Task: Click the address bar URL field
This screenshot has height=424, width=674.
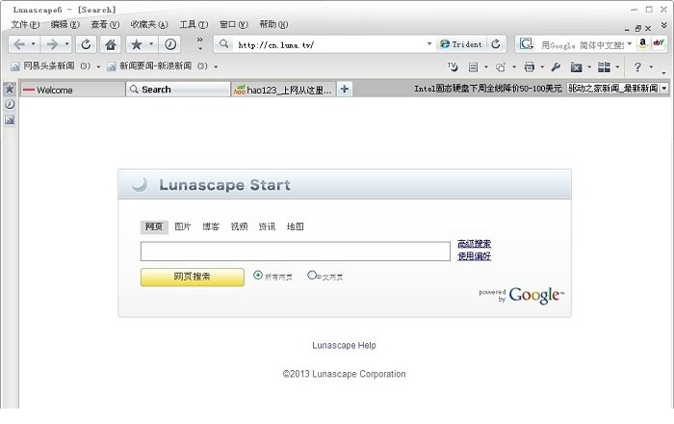Action: 329,44
